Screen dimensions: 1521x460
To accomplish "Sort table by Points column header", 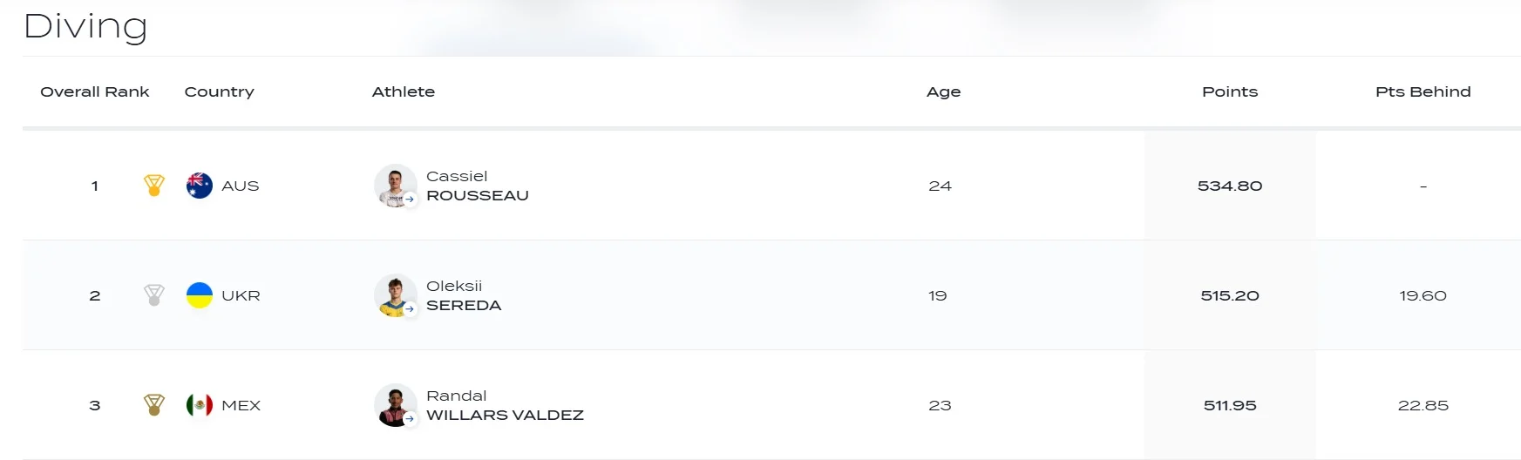I will click(1230, 91).
